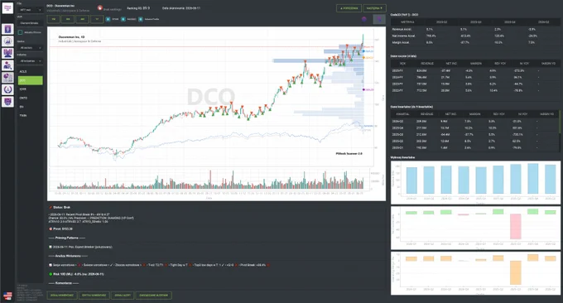Screen dimensions: 563x303
Task: Click the REVENUE column header in annual table
Action: [x=427, y=63]
